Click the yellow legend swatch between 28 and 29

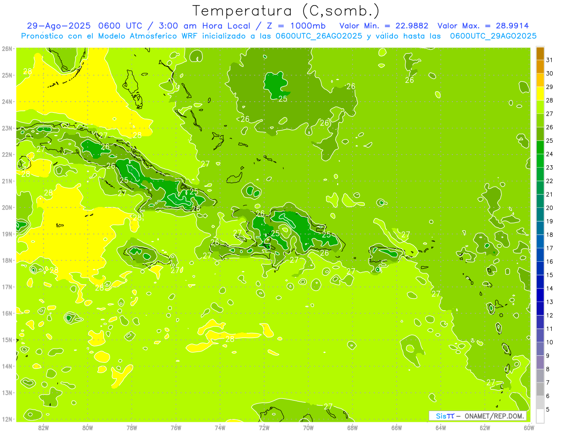[x=540, y=94]
